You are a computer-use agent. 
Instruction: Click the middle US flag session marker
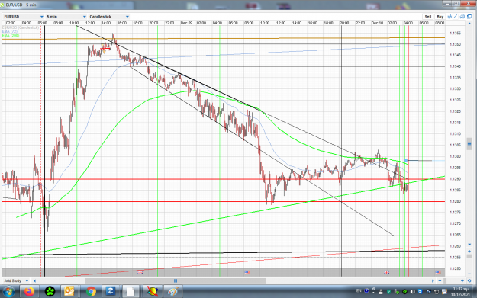(x=247, y=272)
